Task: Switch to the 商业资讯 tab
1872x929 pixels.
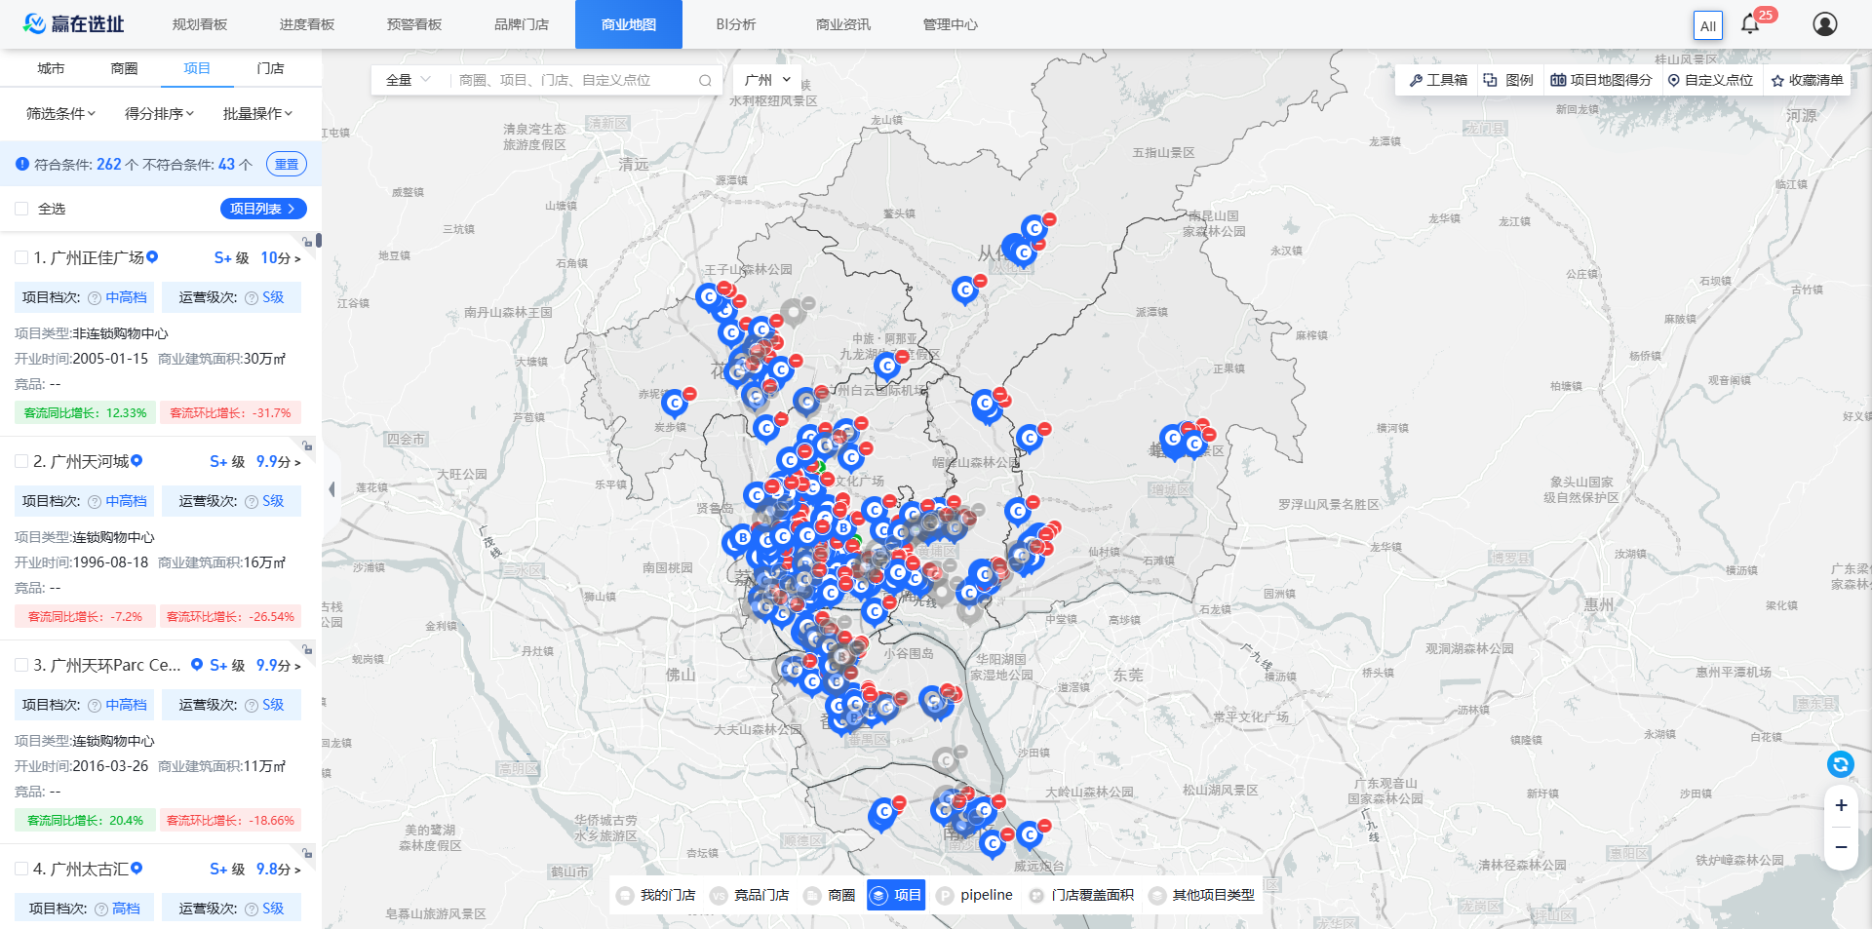Action: point(843,24)
